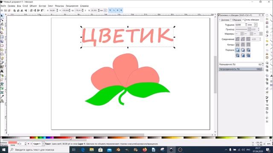This screenshot has width=273, height=153.
Task: Click the Windows Start button
Action: 4,150
